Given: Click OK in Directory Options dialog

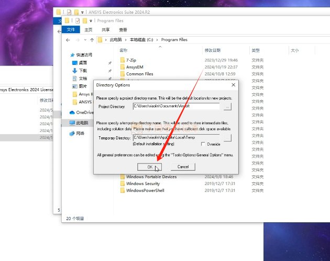Looking at the screenshot, I should coord(149,167).
